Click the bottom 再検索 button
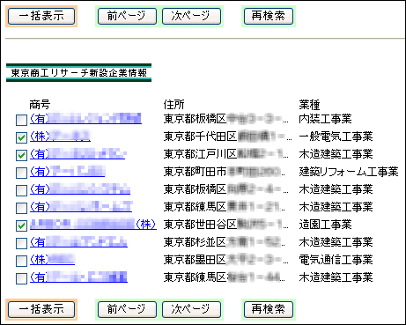406x325 pixels. 269,309
